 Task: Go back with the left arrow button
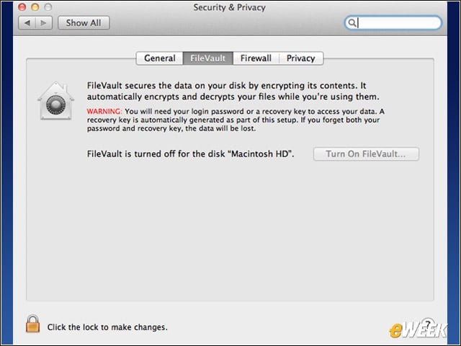pos(27,23)
